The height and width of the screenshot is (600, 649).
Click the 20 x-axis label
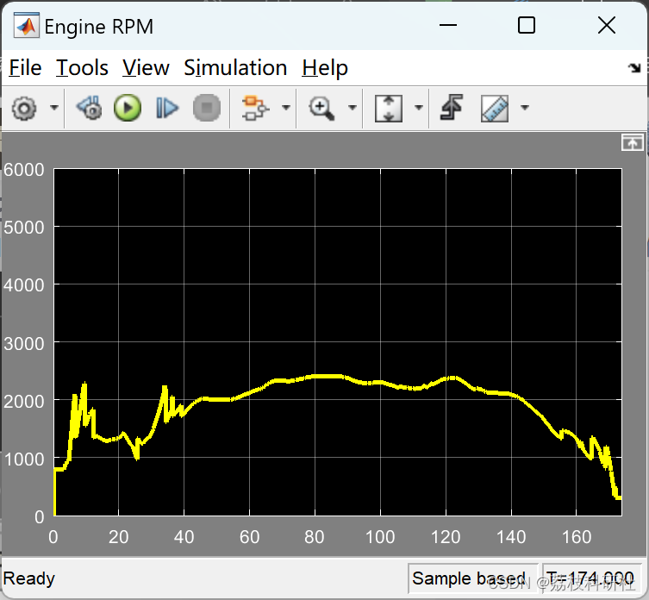118,537
